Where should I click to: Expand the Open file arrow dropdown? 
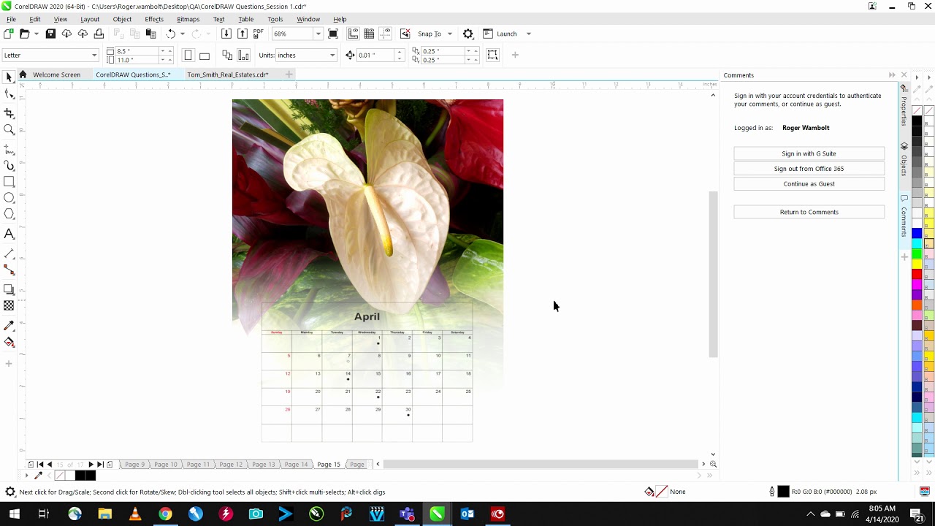click(36, 34)
